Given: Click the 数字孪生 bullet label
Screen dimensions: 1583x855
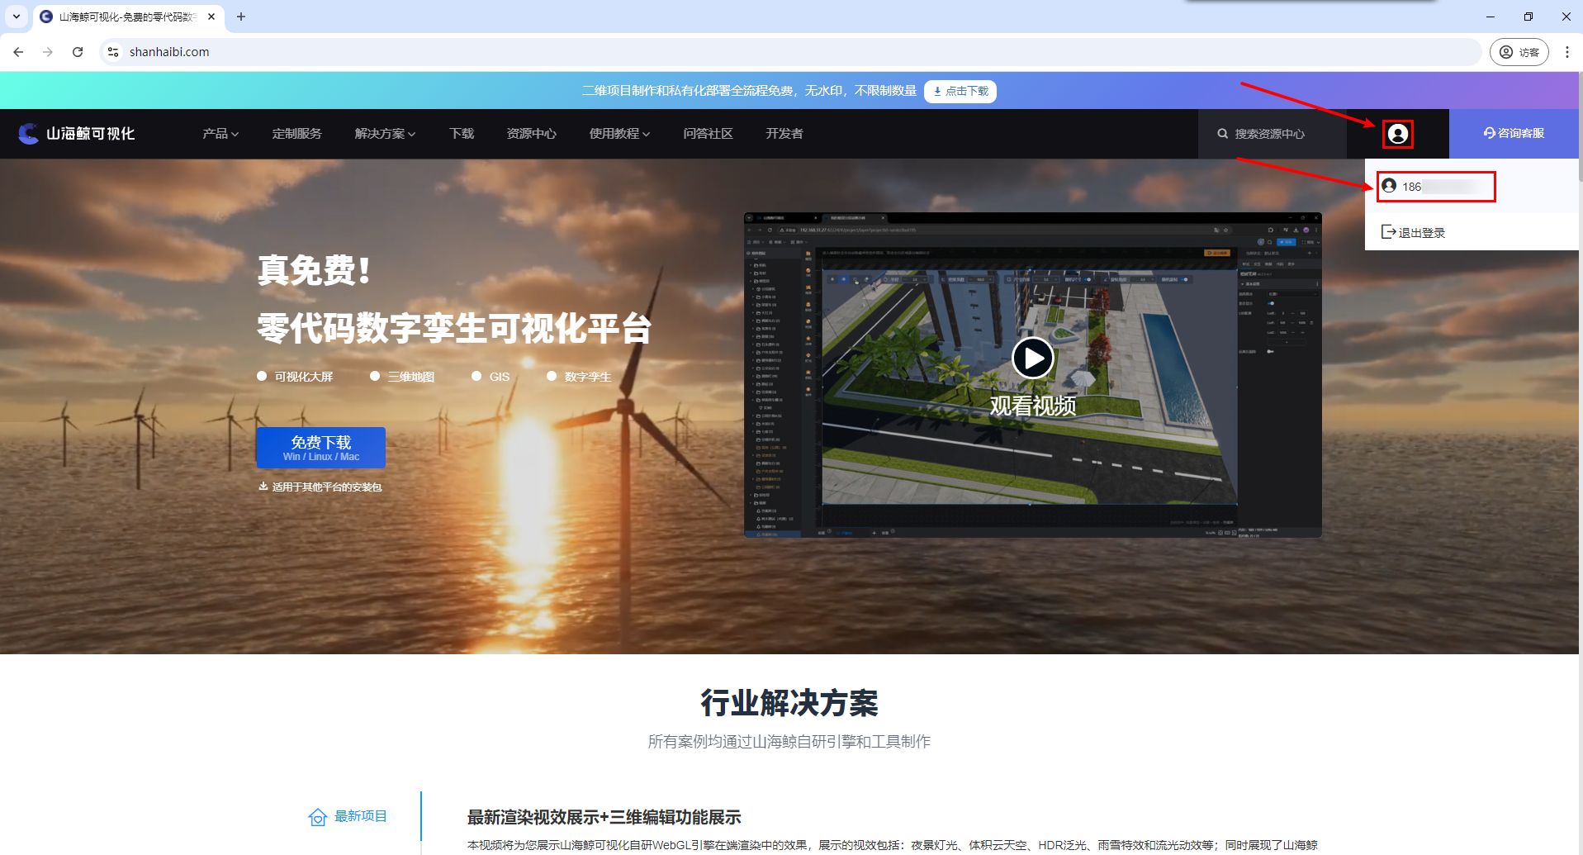Looking at the screenshot, I should click(x=588, y=377).
